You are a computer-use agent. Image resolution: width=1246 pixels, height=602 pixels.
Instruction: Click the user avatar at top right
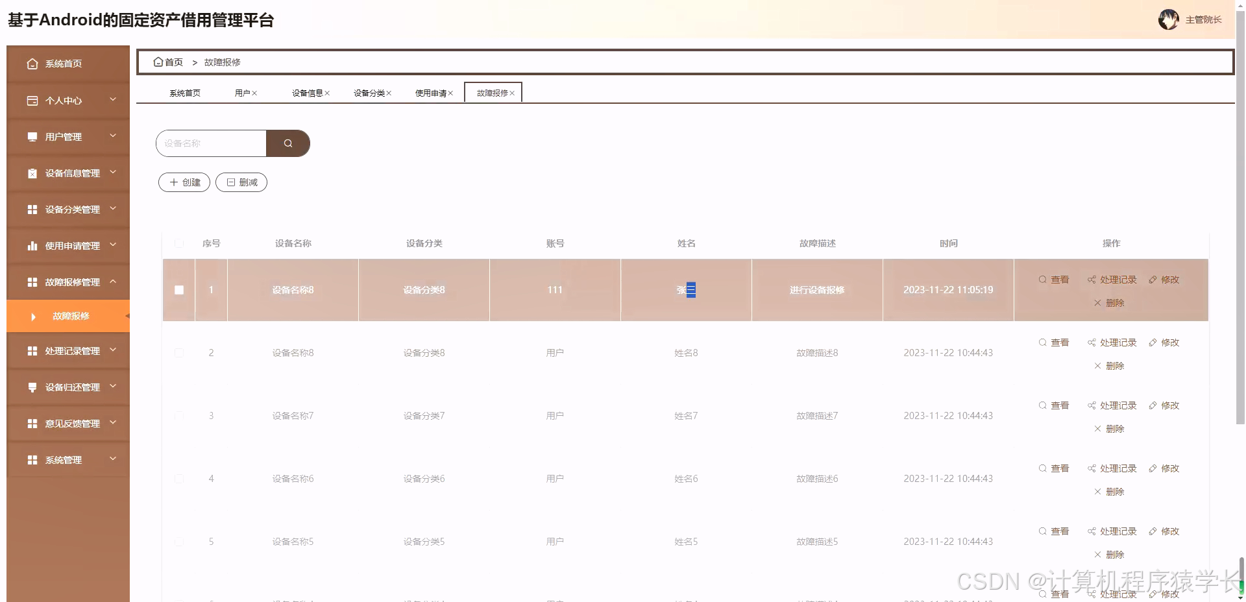point(1168,19)
